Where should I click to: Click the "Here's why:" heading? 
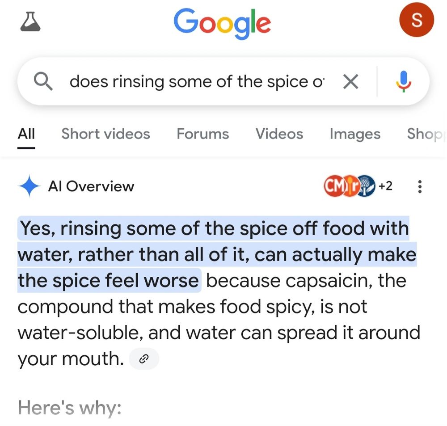[x=69, y=407]
